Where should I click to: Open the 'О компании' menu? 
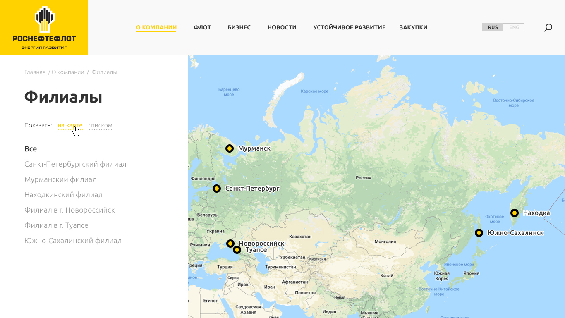(x=156, y=27)
